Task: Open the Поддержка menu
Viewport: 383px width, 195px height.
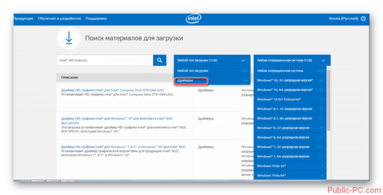Action: 96,19
